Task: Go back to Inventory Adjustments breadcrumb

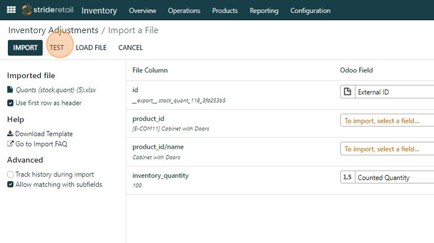Action: click(x=53, y=30)
